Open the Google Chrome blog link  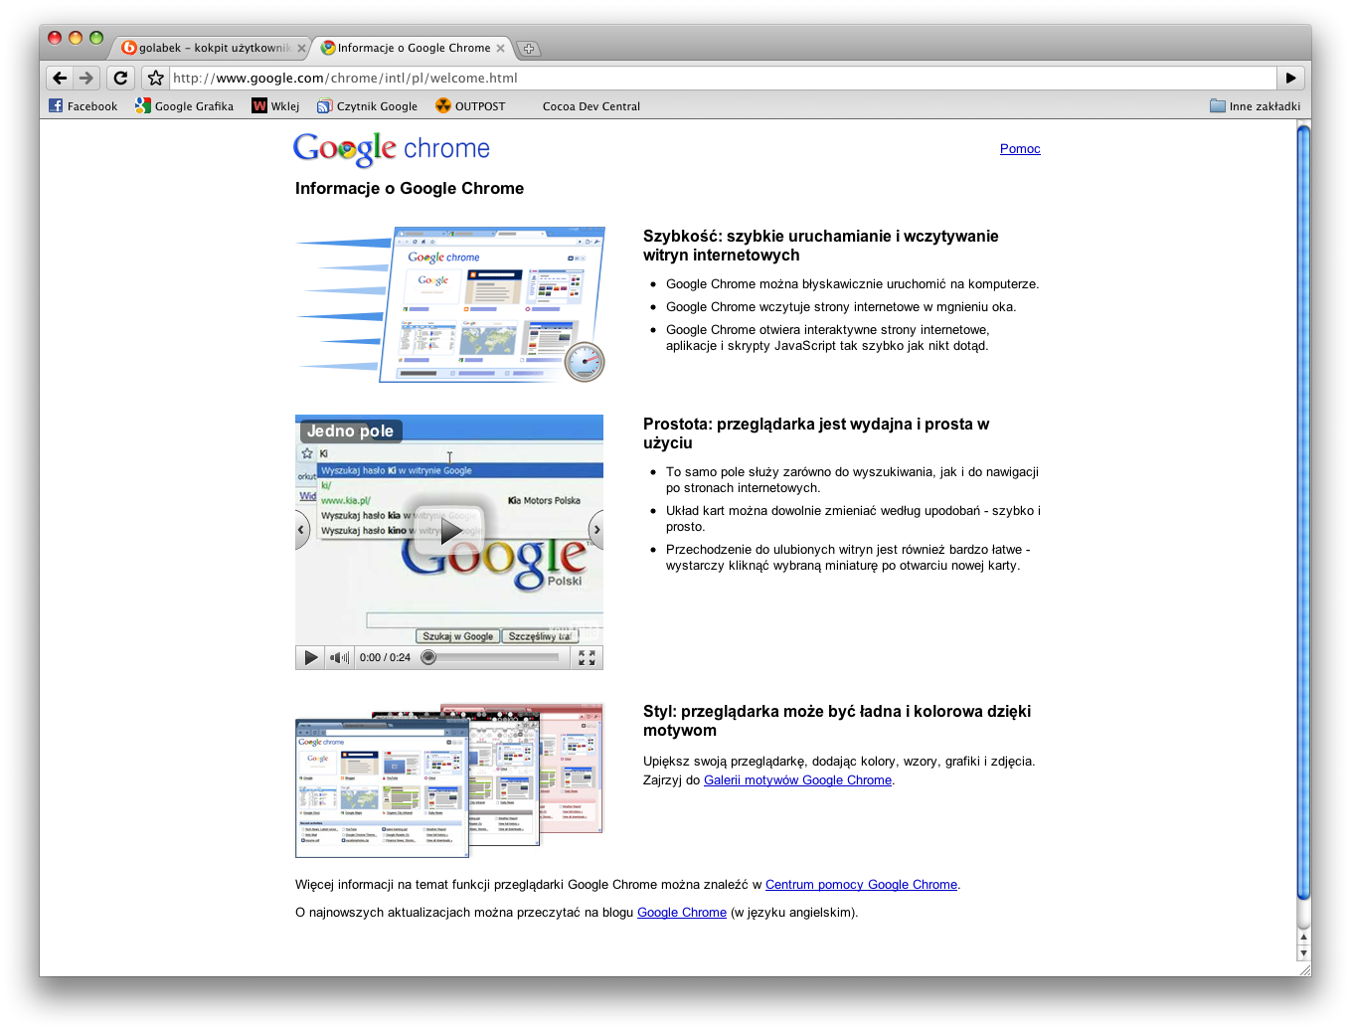point(682,913)
